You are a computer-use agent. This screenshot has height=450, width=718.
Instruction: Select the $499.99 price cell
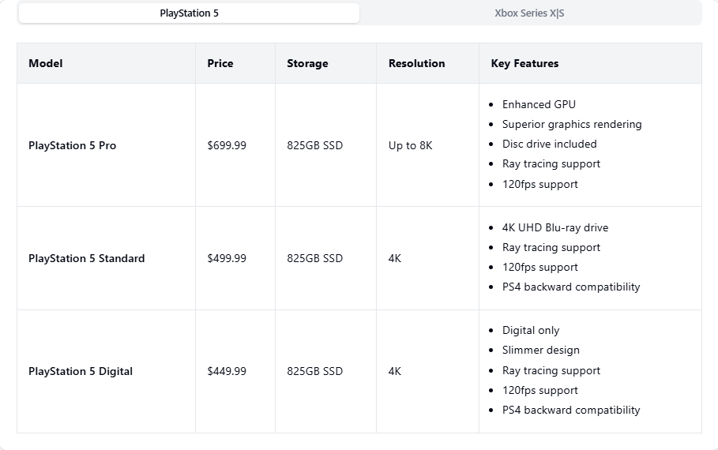coord(227,258)
